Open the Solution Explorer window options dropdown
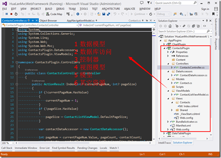The height and width of the screenshot is (158, 221). 203,21
